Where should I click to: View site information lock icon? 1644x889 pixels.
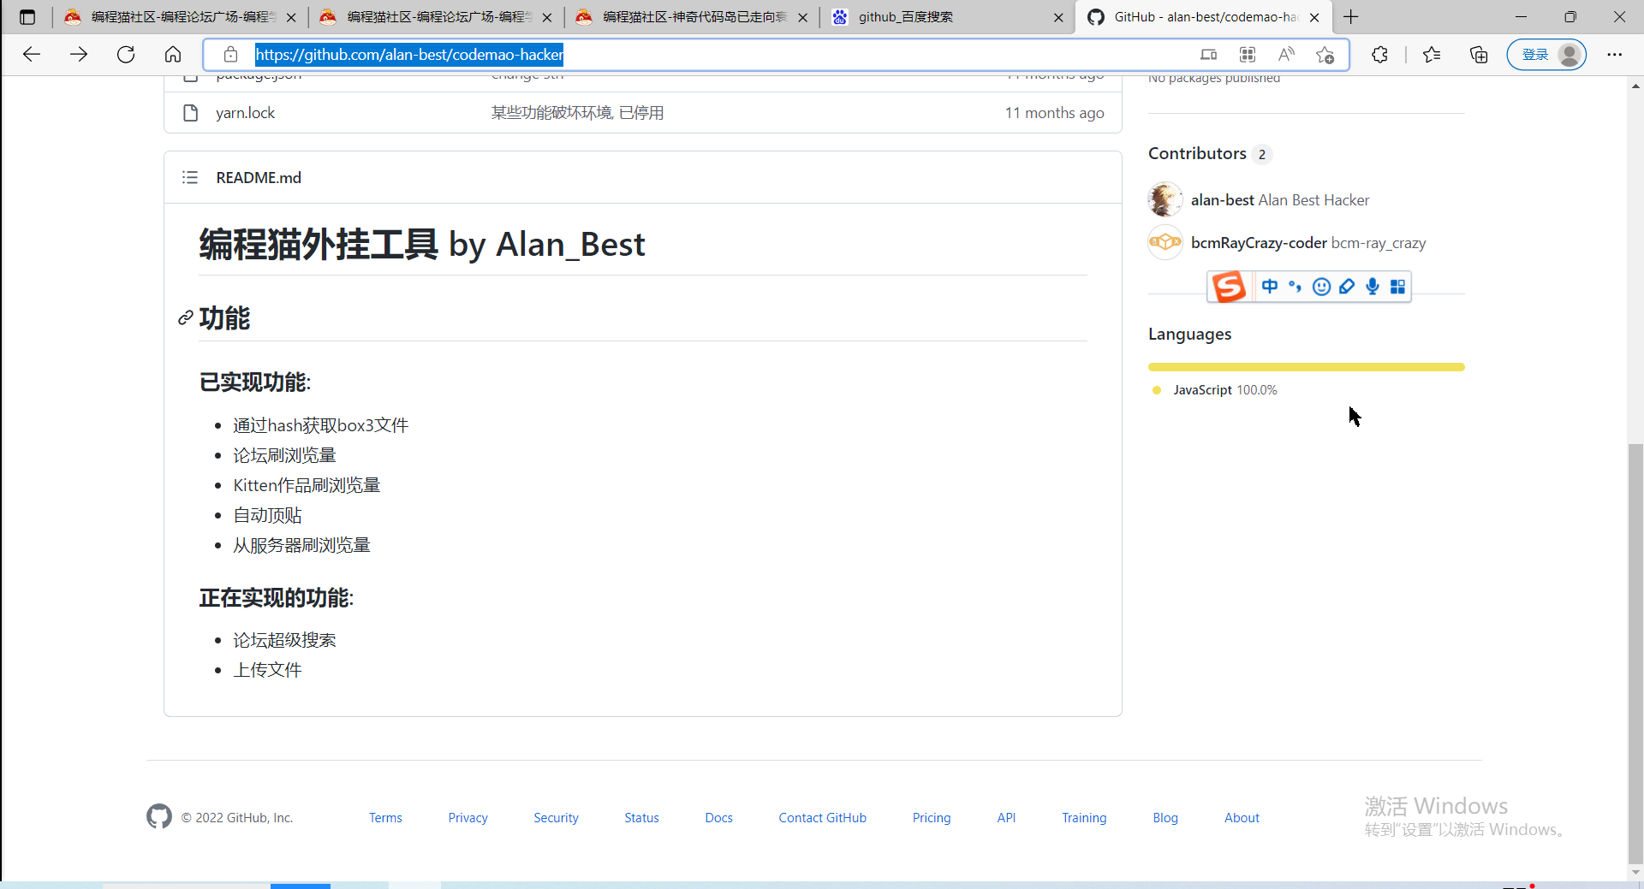230,55
